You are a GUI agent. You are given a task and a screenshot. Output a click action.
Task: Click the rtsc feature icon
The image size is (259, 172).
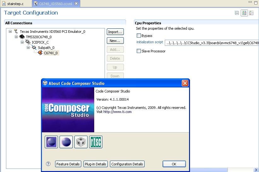tap(96, 142)
